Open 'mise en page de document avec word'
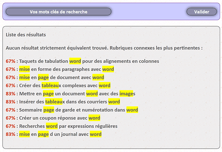 click(x=61, y=77)
